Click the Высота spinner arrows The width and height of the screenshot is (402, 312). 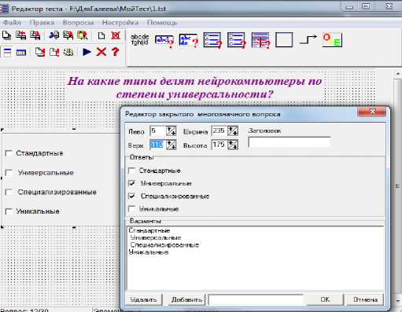[233, 145]
